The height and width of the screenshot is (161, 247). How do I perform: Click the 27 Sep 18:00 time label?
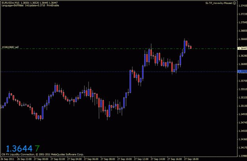click(x=191, y=159)
